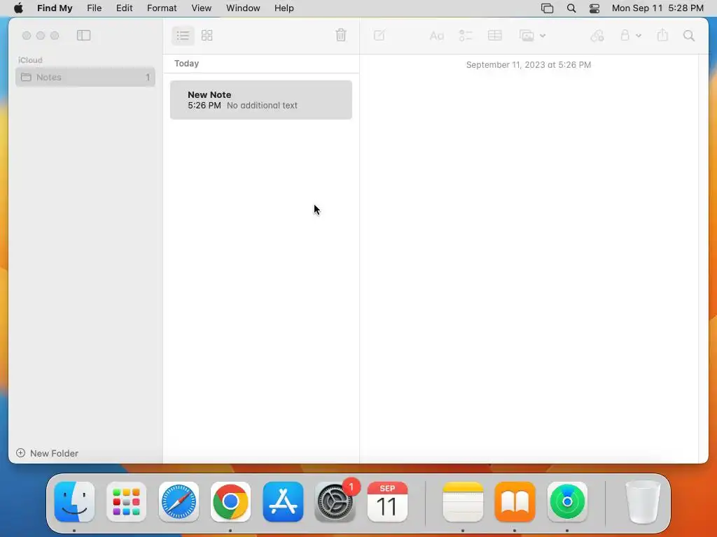Open the Format menu
The height and width of the screenshot is (537, 717).
162,8
